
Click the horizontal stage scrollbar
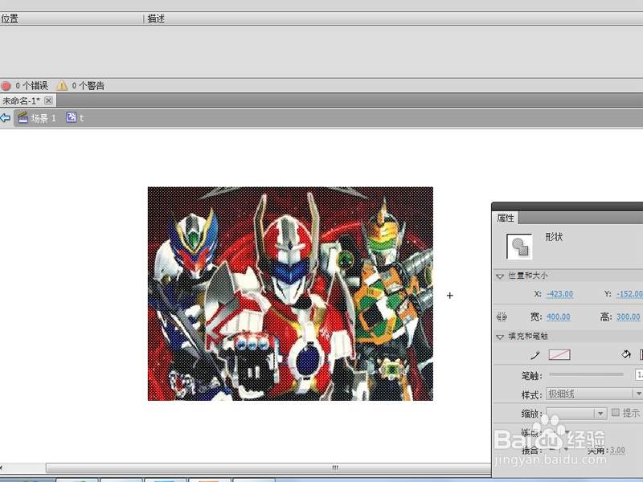[268, 468]
